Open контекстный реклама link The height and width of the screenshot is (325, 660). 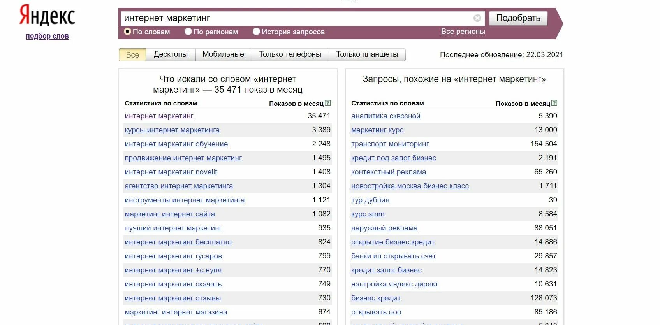pos(389,172)
